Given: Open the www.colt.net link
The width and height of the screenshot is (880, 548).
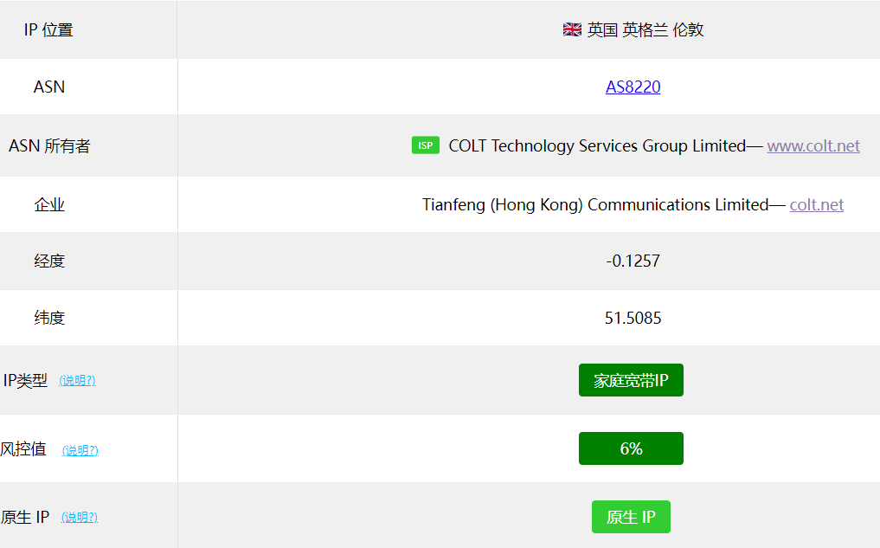Looking at the screenshot, I should click(813, 145).
